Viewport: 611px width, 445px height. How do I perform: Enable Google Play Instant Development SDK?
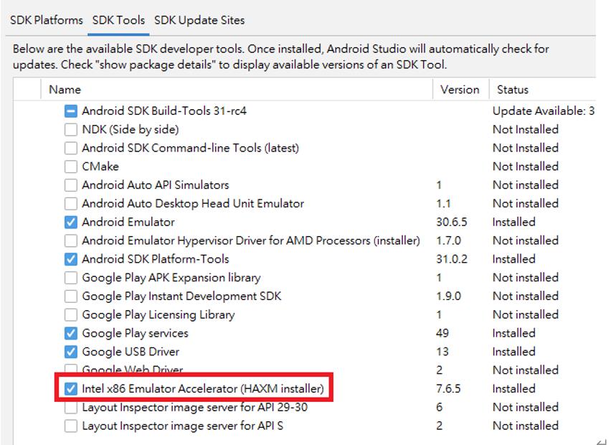pos(70,296)
